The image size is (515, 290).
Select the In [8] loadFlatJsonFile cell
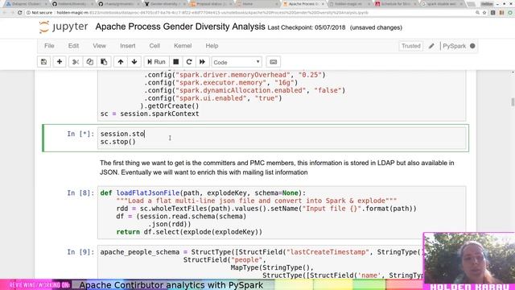(282, 213)
